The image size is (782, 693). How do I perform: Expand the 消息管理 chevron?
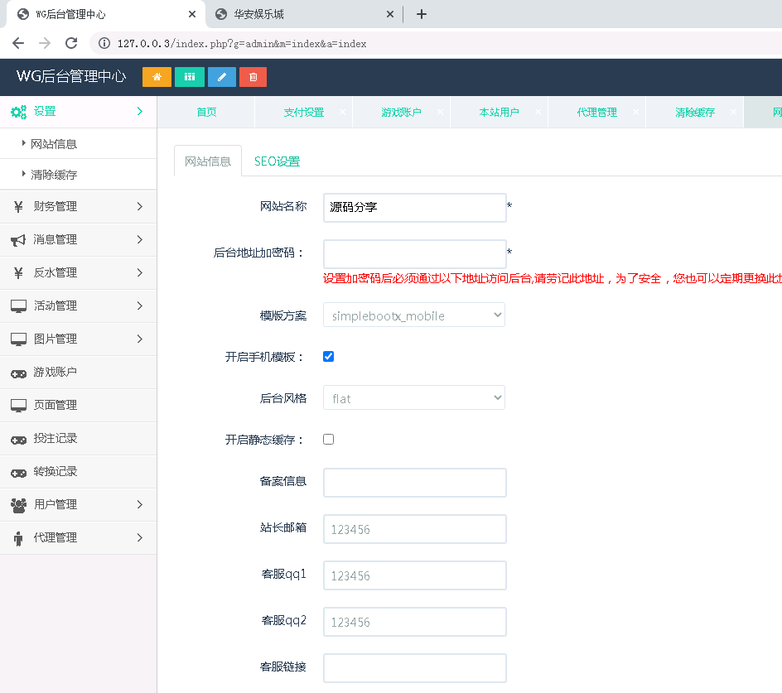tap(140, 240)
